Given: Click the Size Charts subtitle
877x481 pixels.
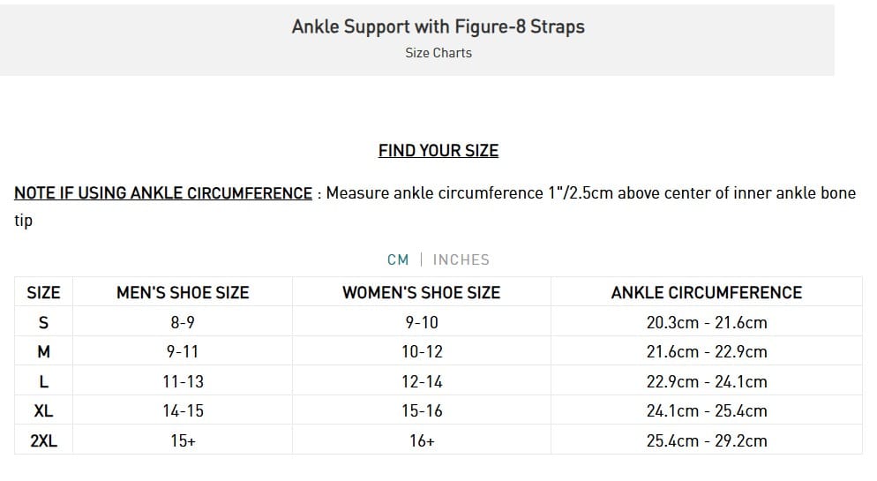Looking at the screenshot, I should (438, 53).
